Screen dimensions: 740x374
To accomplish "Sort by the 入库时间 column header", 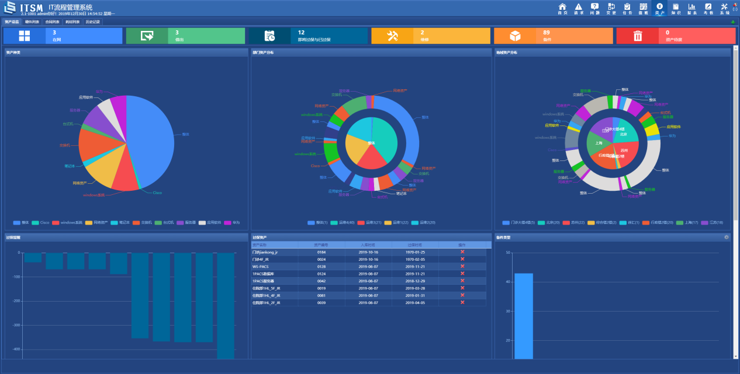I will click(x=368, y=244).
